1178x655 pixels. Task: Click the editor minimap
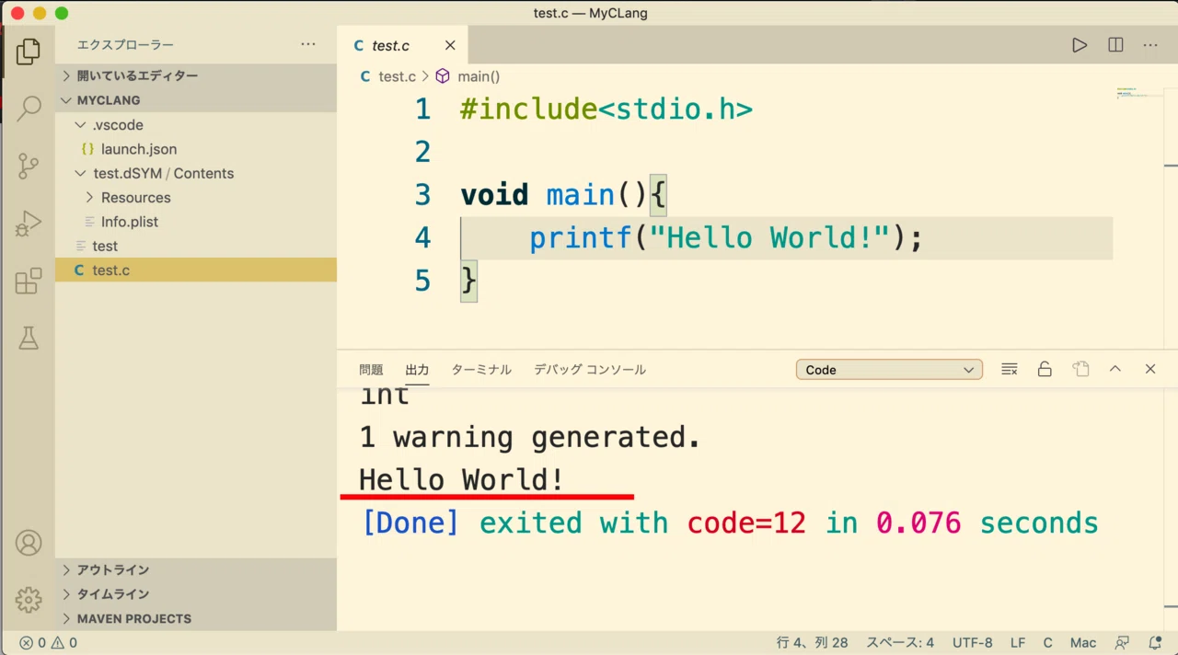(x=1139, y=93)
